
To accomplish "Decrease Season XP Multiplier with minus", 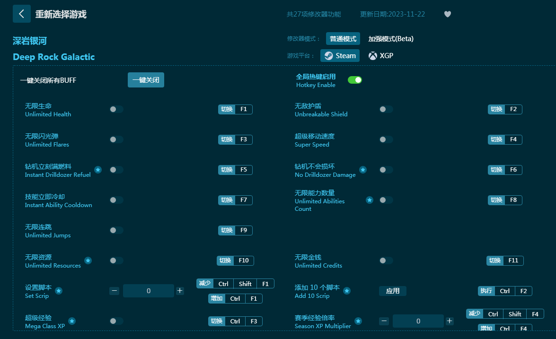I will coord(384,321).
